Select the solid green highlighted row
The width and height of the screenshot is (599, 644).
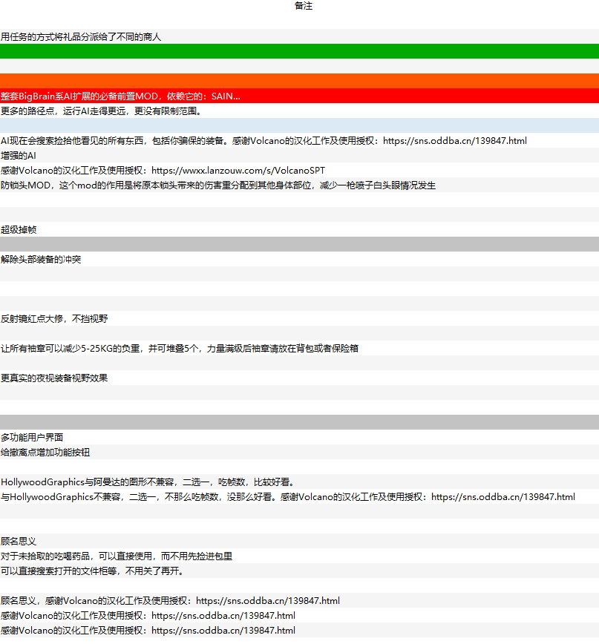299,51
